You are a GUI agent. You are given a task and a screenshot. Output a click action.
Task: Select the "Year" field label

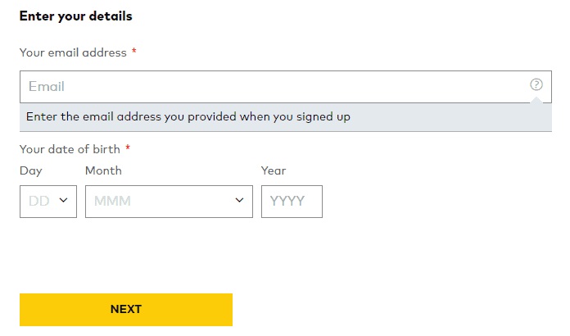(274, 170)
